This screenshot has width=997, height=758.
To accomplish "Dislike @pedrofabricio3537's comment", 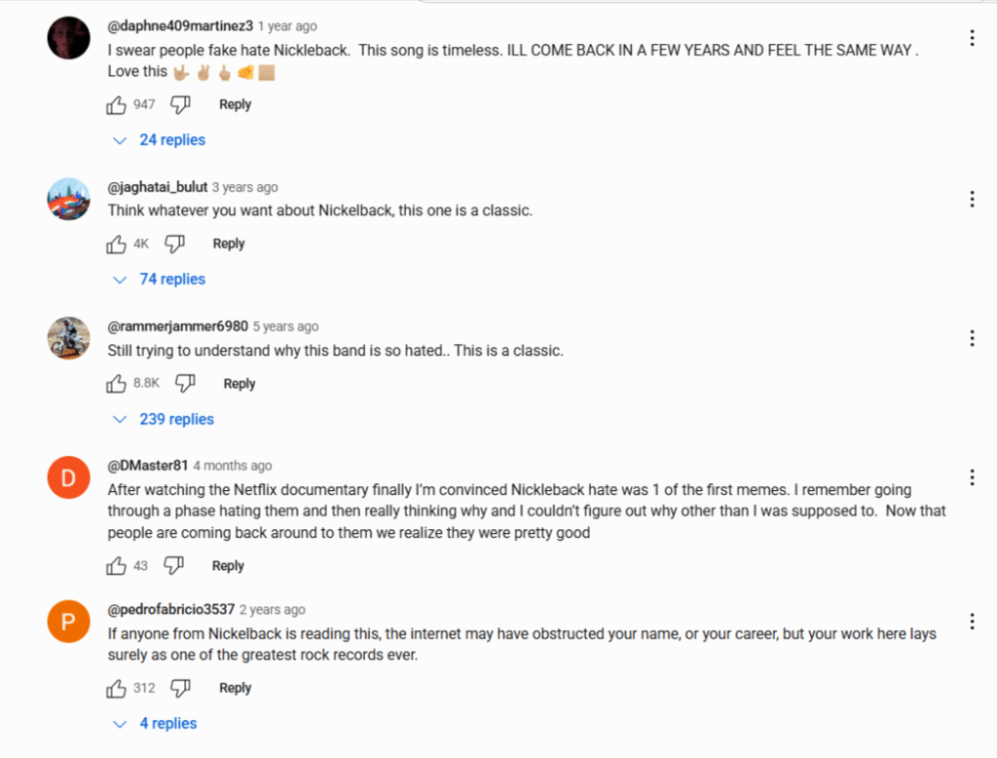I will pos(180,688).
